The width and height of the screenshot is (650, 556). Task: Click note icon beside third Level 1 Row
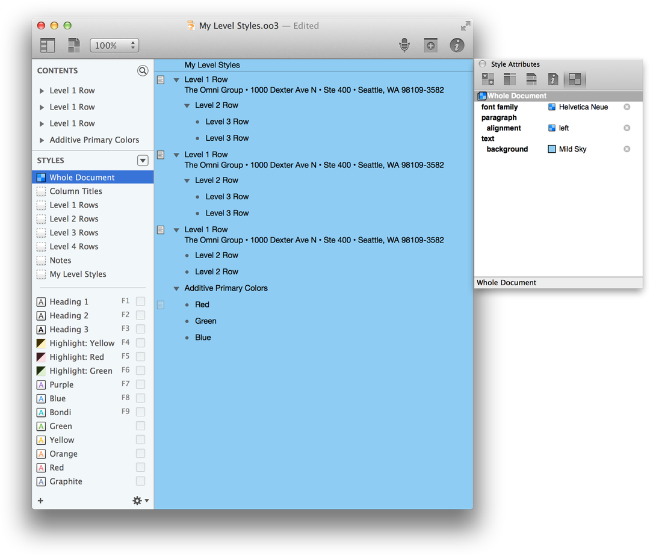[161, 230]
